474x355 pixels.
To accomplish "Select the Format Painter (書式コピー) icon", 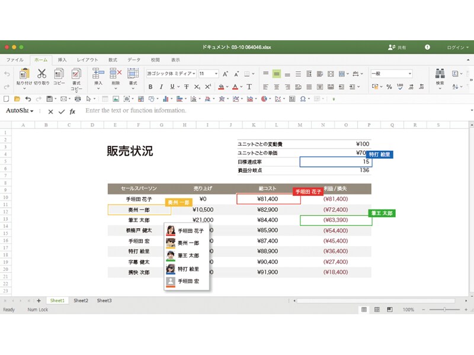I will [76, 74].
